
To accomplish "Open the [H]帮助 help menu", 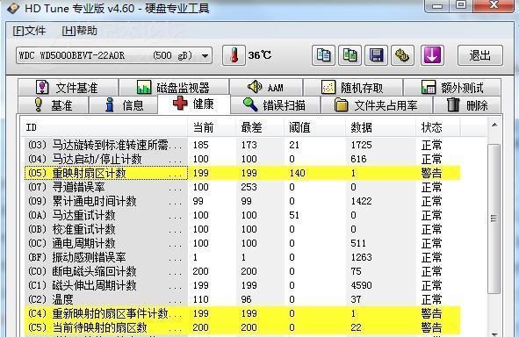I will (x=79, y=31).
